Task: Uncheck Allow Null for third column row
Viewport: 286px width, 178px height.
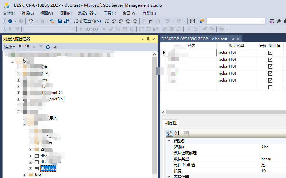Action: point(270,66)
